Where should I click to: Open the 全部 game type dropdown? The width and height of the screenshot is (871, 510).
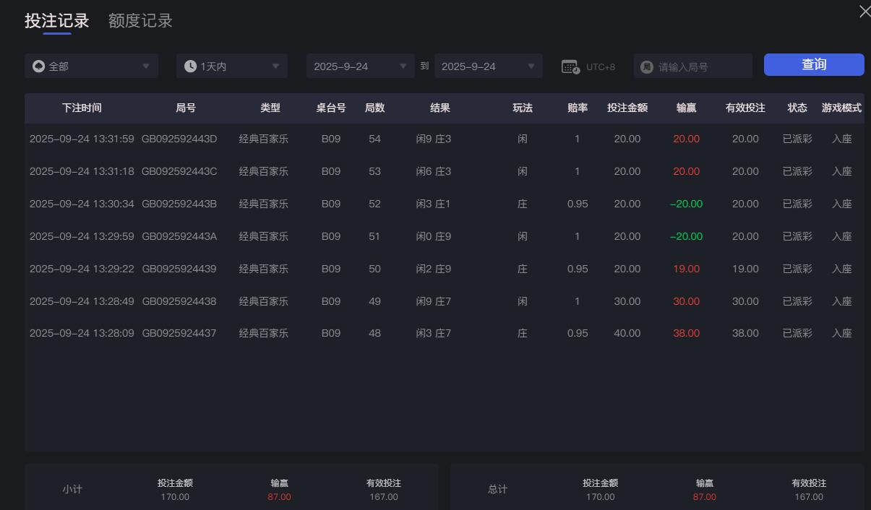91,65
